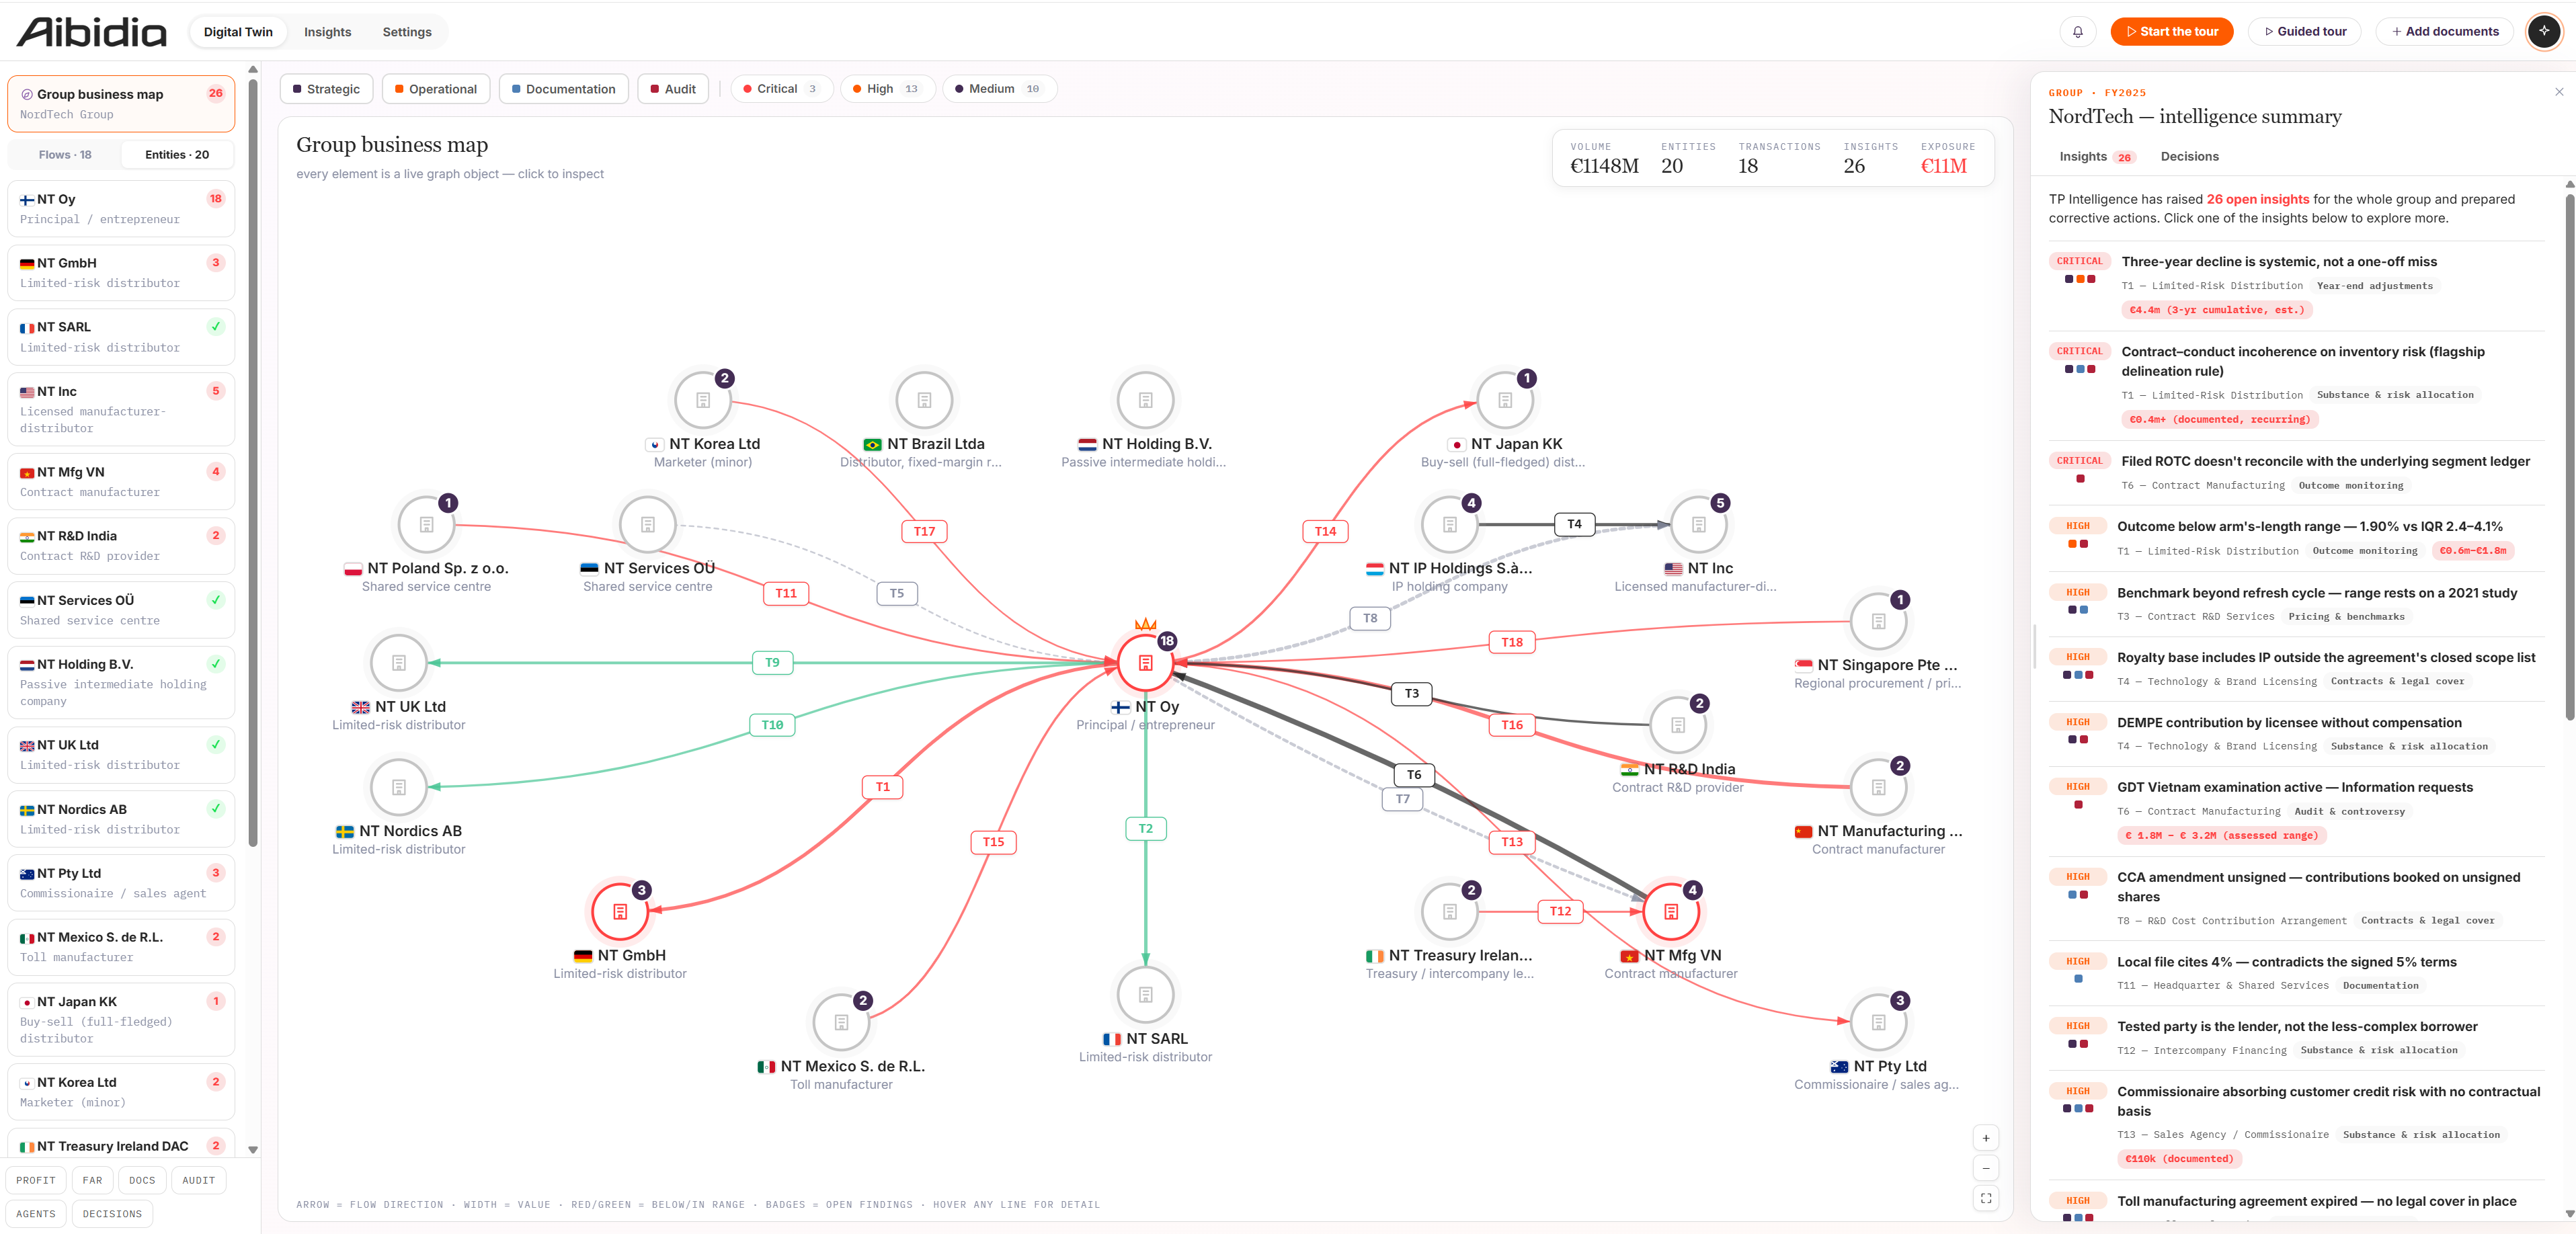2576x1234 pixels.
Task: Select the NT Mfg VN node icon
Action: [x=1670, y=912]
